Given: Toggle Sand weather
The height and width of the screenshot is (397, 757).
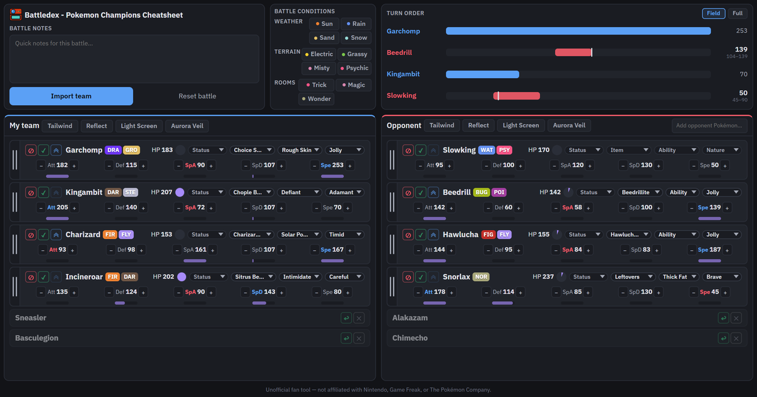Looking at the screenshot, I should [x=324, y=38].
